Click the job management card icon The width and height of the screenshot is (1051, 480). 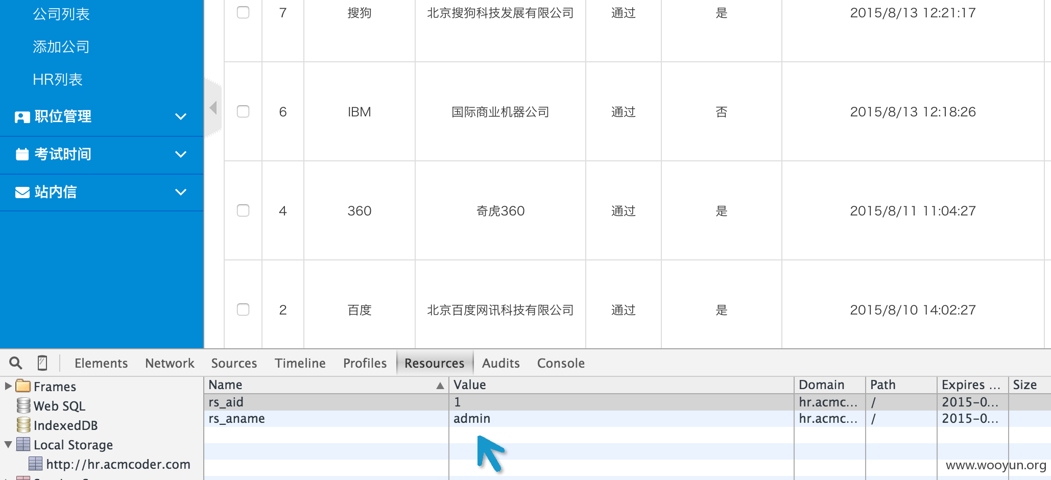coord(22,117)
